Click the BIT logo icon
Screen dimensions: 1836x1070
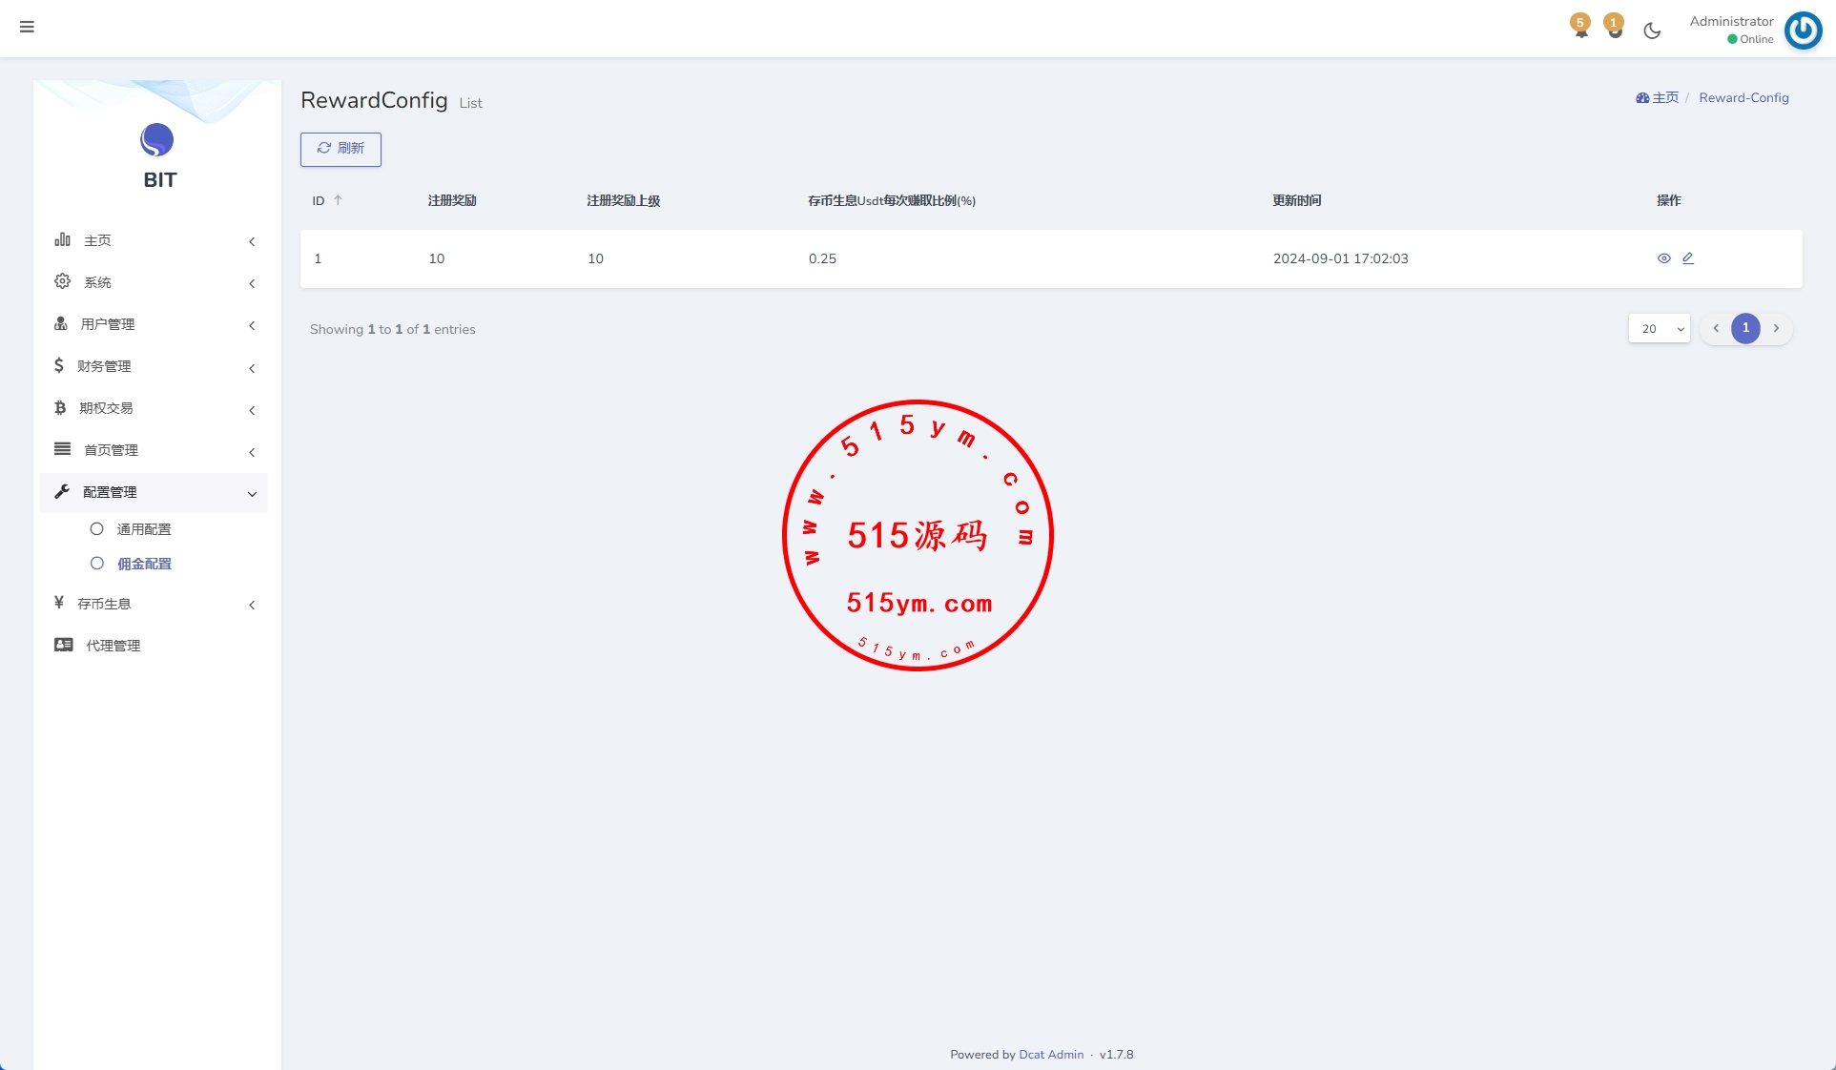157,141
